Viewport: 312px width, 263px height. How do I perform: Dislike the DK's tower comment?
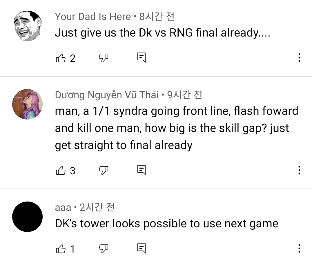(x=104, y=249)
